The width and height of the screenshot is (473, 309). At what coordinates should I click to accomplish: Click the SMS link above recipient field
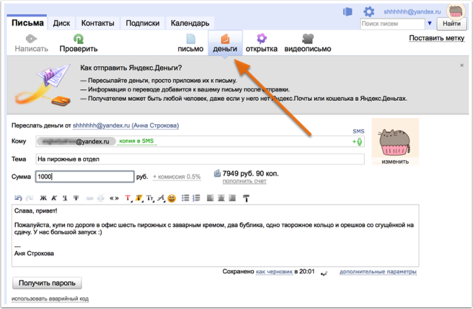(359, 131)
